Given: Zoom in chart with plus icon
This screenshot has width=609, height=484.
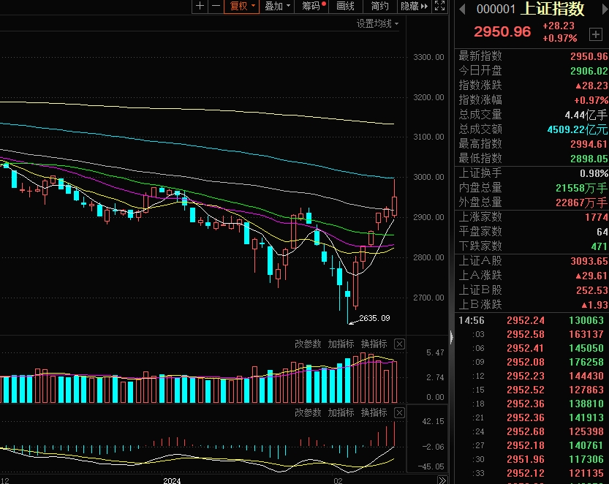Looking at the screenshot, I should tap(200, 6).
